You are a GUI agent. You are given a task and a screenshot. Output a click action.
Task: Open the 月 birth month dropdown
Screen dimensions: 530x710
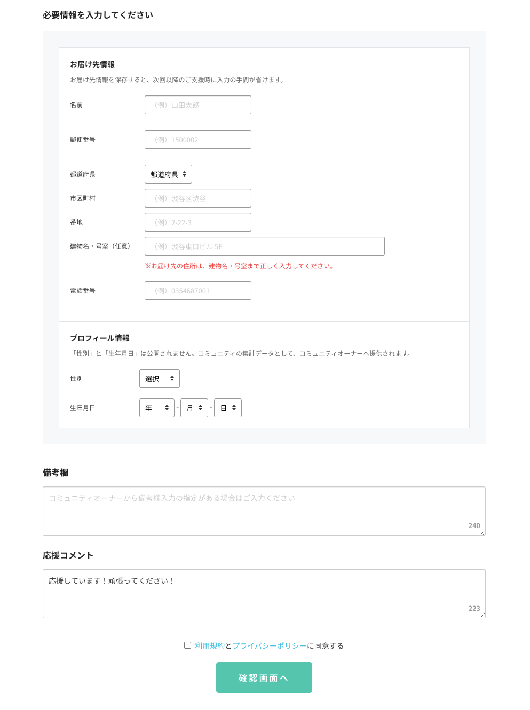[x=194, y=408]
